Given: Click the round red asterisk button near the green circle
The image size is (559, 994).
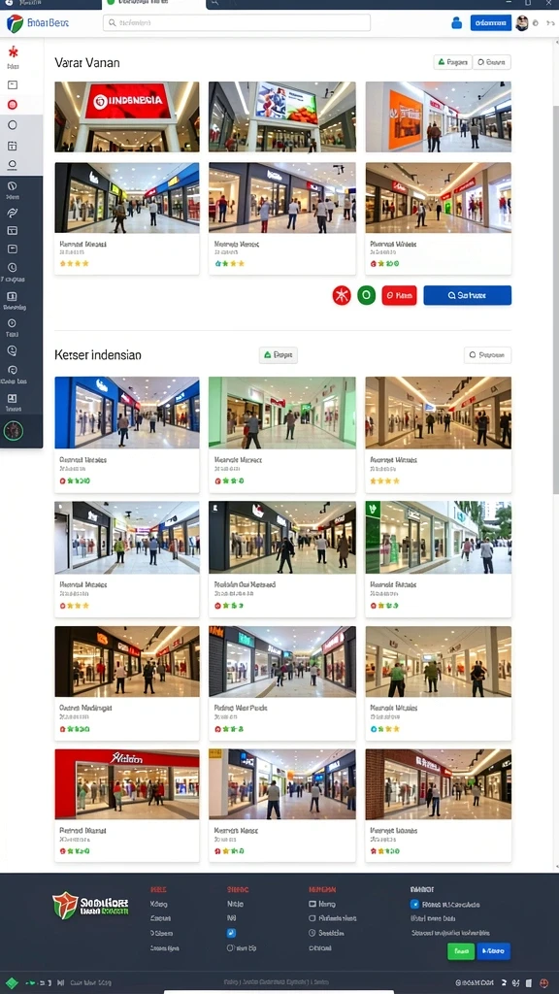Looking at the screenshot, I should [342, 295].
